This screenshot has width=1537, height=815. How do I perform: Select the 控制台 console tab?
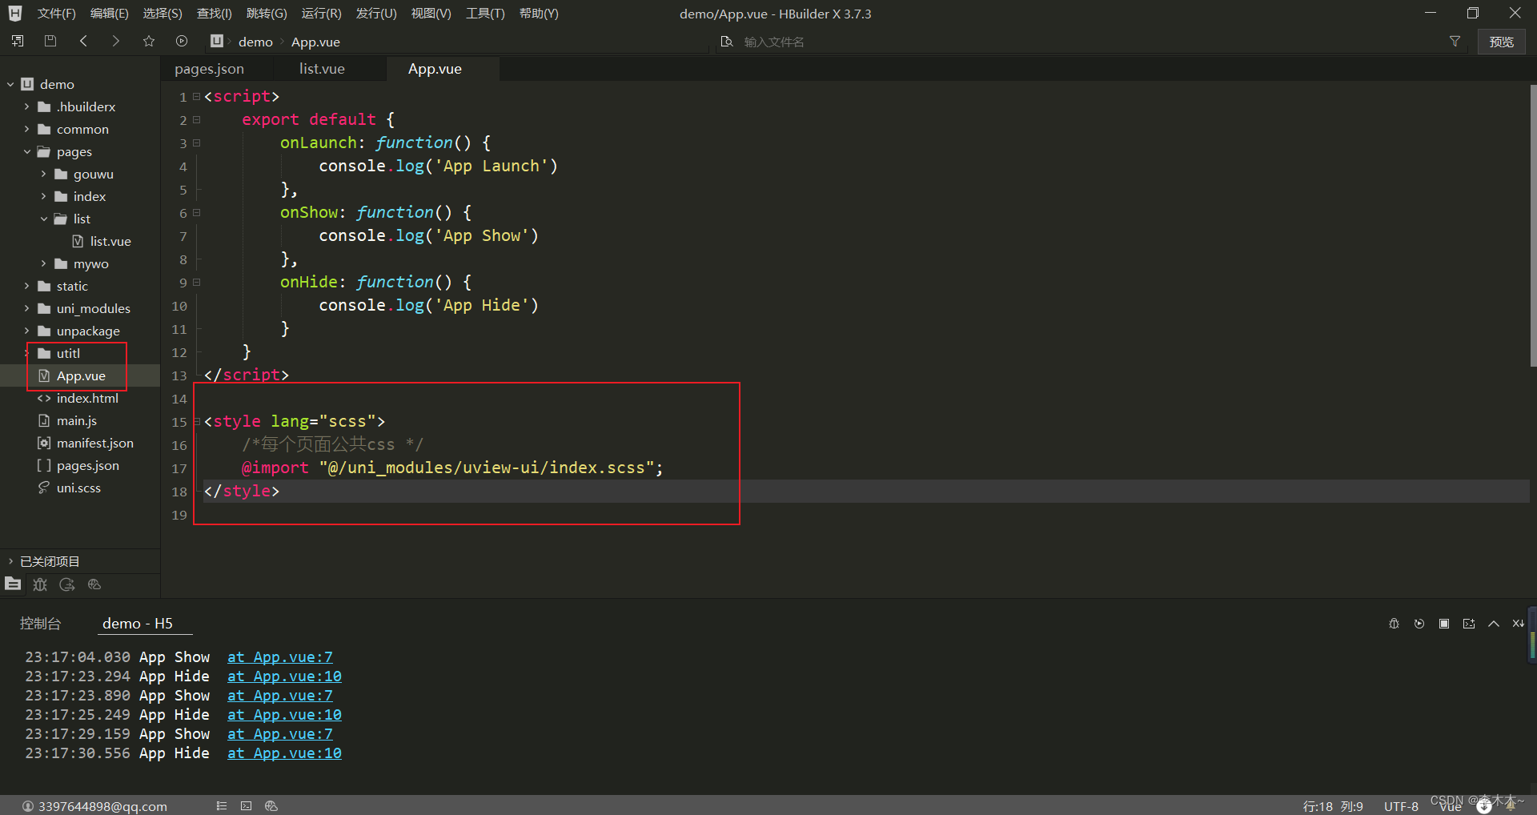[x=40, y=624]
